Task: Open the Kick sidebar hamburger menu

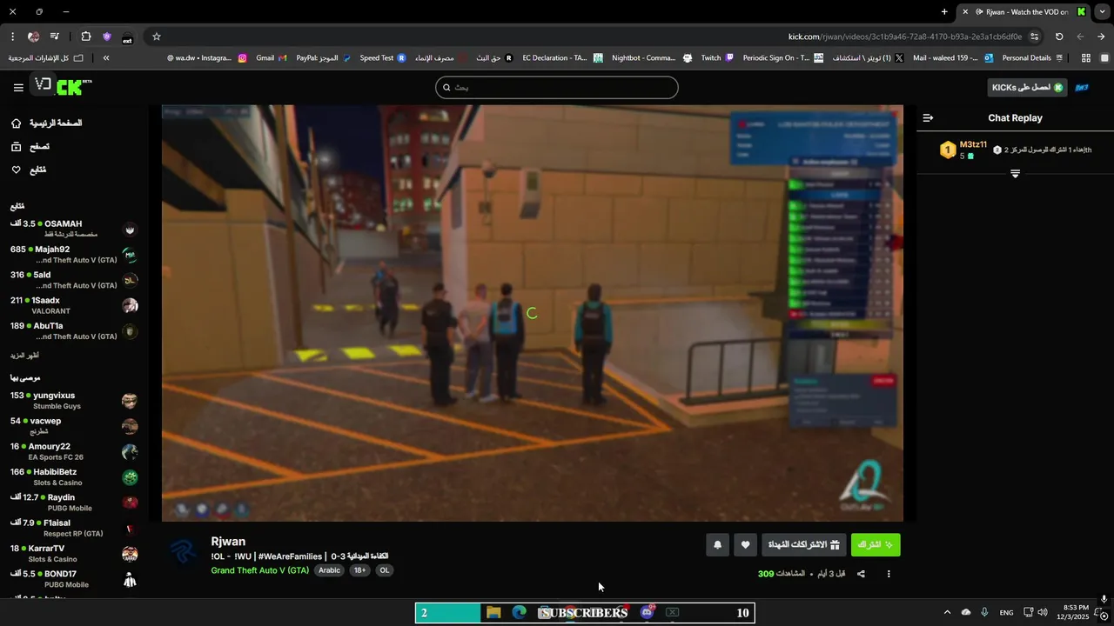Action: [18, 88]
